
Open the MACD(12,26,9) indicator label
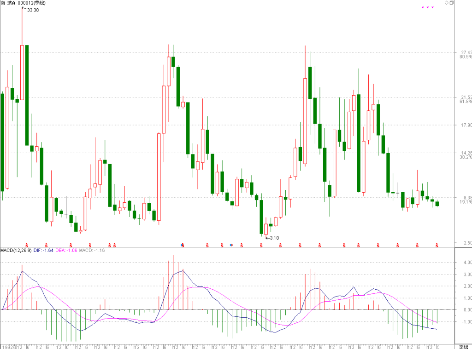16,250
